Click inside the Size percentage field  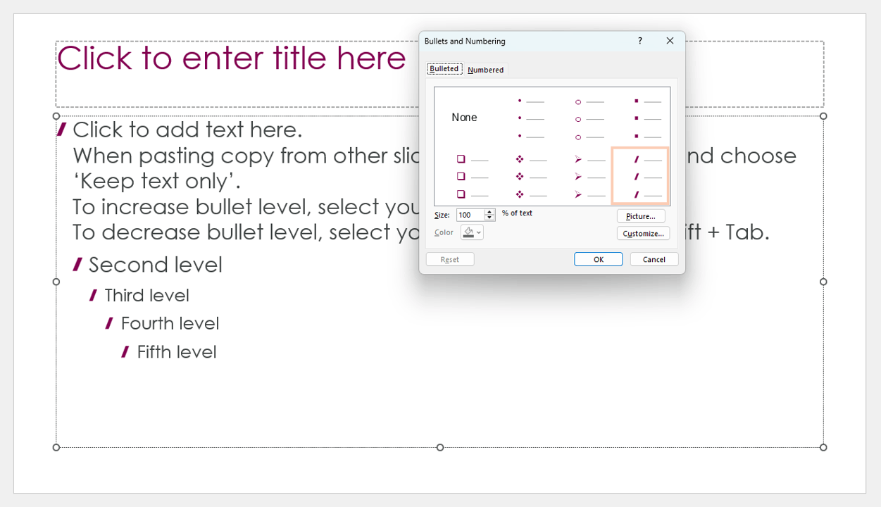(468, 215)
